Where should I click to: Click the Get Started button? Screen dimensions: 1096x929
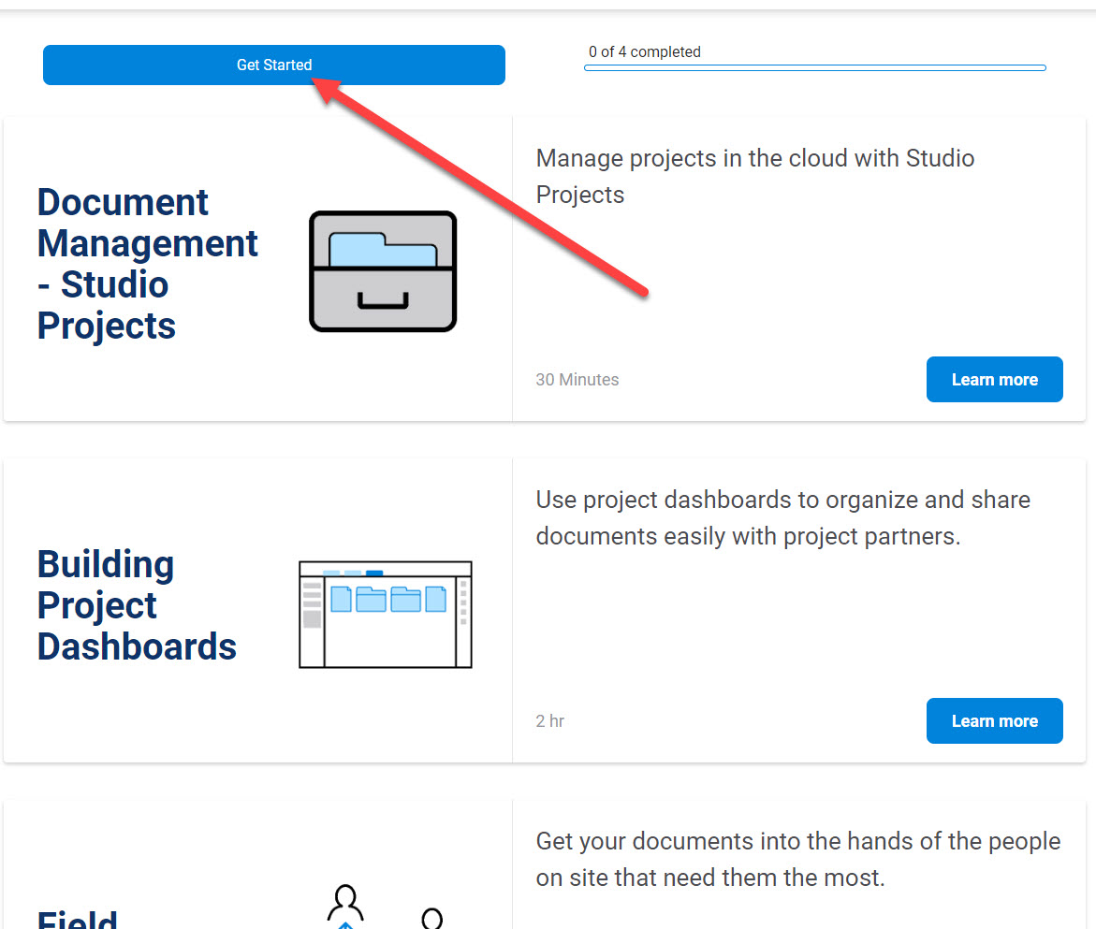[x=274, y=65]
